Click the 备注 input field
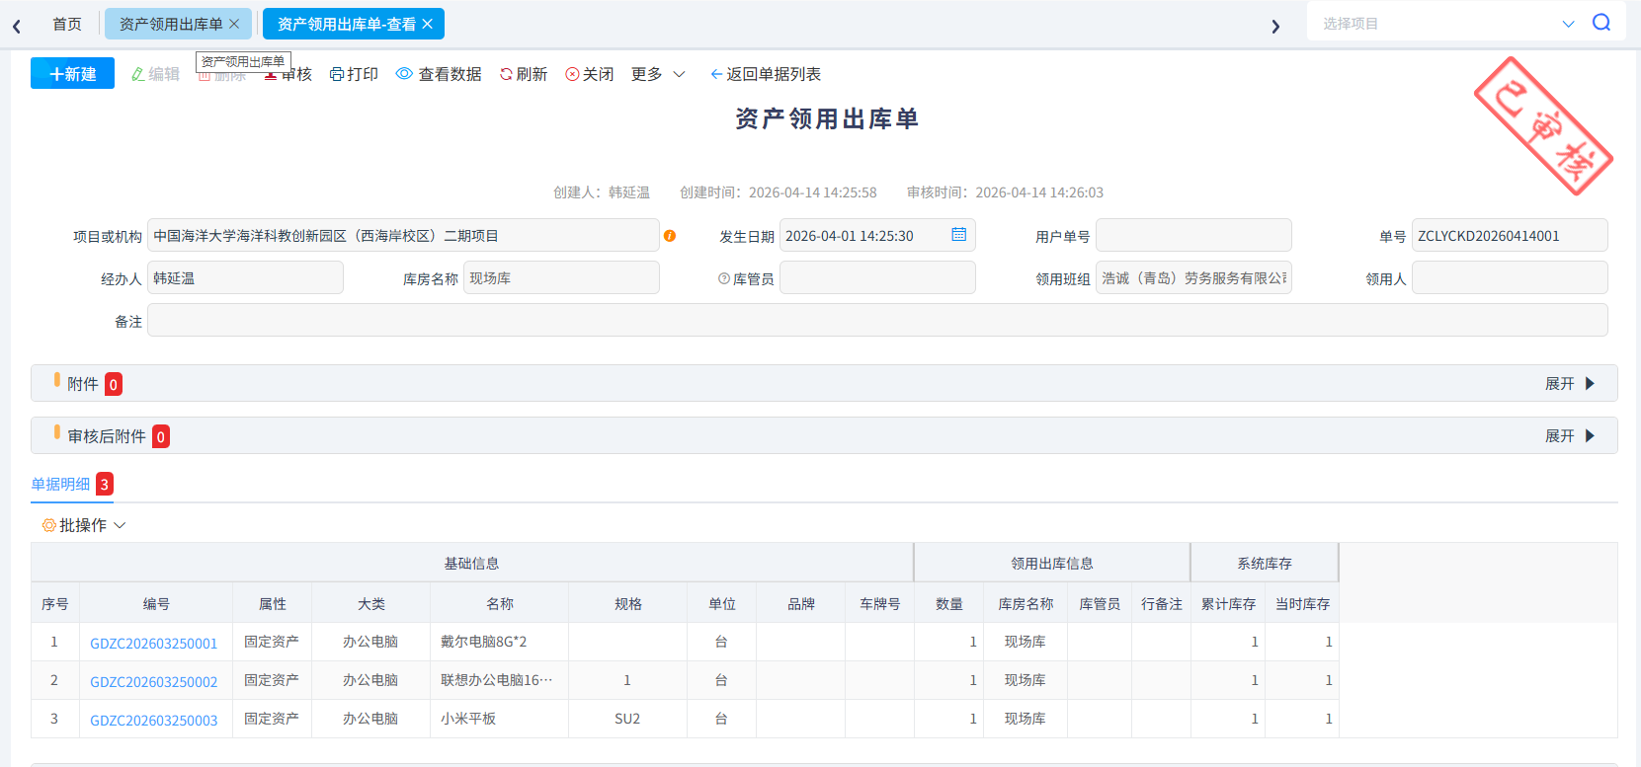The width and height of the screenshot is (1641, 767). (877, 320)
